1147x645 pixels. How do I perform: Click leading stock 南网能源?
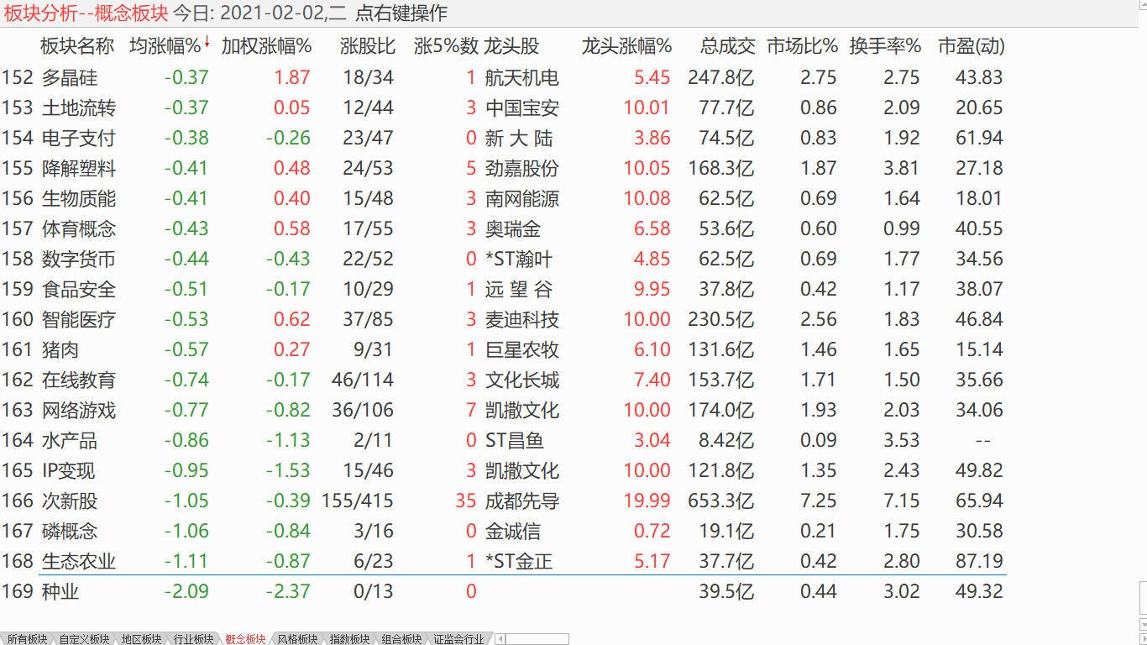coord(522,198)
